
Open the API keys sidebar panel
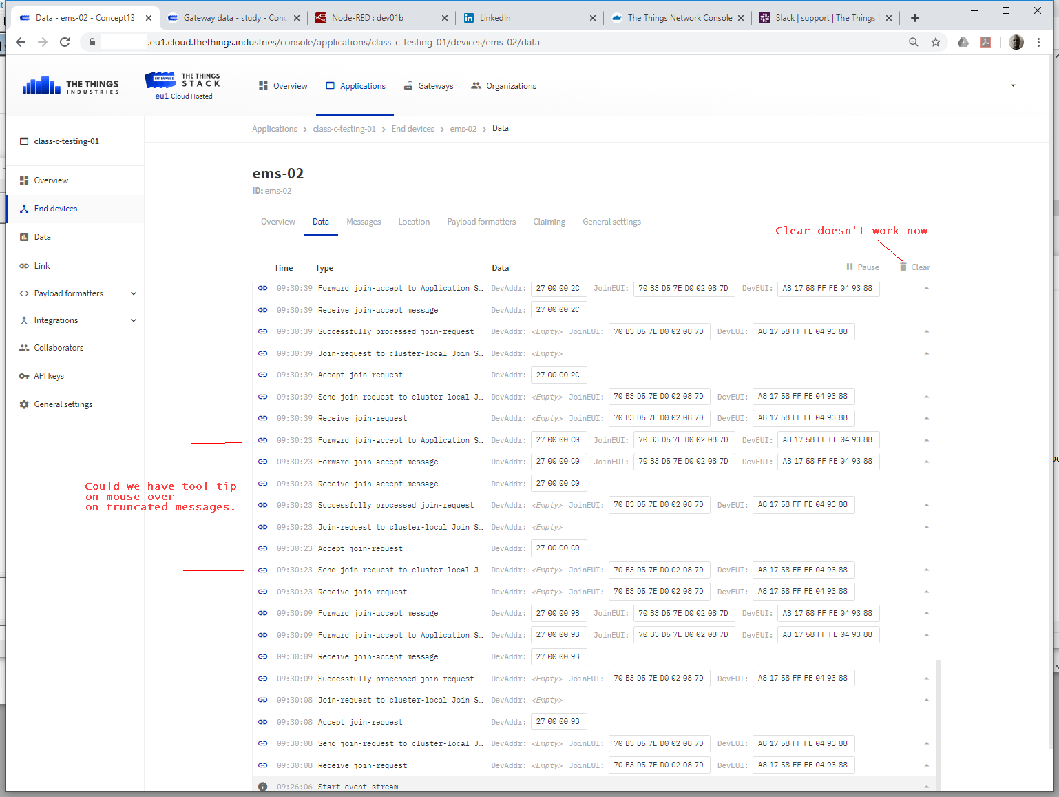[48, 375]
